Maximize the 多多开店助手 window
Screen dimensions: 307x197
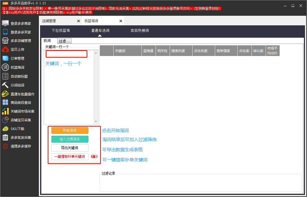293,6
